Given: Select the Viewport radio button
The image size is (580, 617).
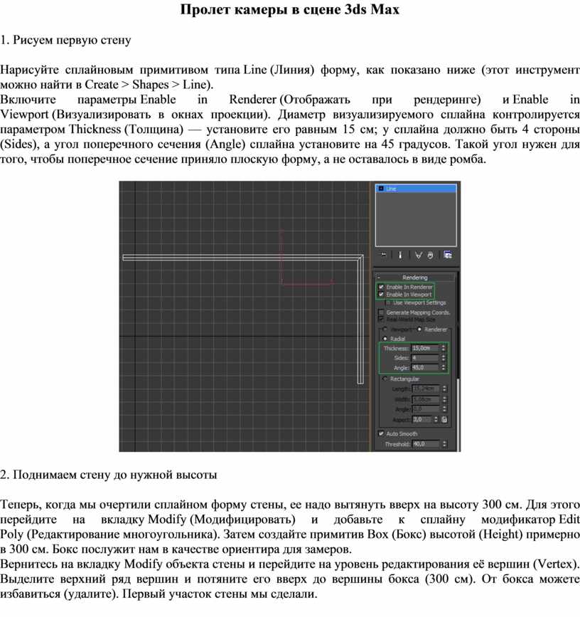Looking at the screenshot, I should coord(385,329).
